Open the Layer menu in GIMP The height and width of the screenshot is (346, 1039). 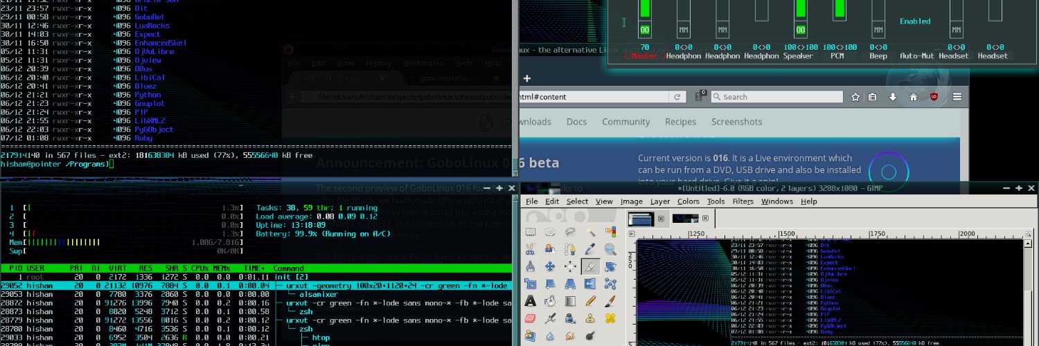click(660, 201)
